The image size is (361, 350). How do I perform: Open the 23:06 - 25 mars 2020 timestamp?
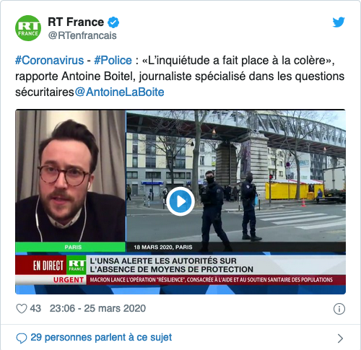point(97,308)
